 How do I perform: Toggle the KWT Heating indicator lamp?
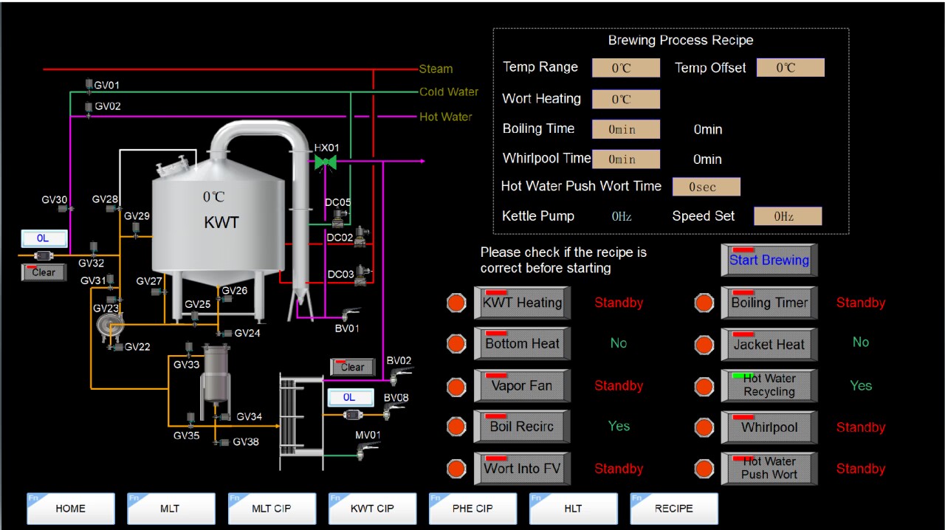[456, 303]
